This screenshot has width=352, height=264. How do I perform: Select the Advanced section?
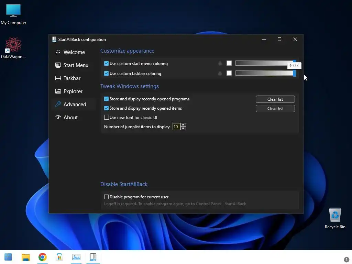[74, 104]
